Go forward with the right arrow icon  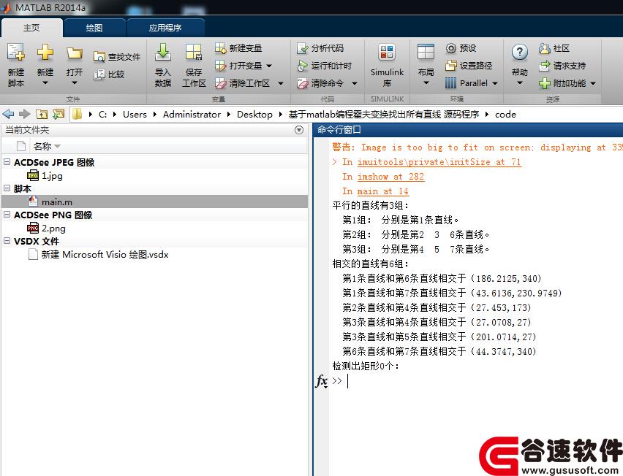[25, 114]
